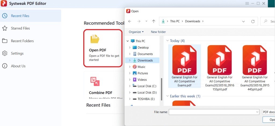Collapse the Today (4) file group

click(x=167, y=41)
